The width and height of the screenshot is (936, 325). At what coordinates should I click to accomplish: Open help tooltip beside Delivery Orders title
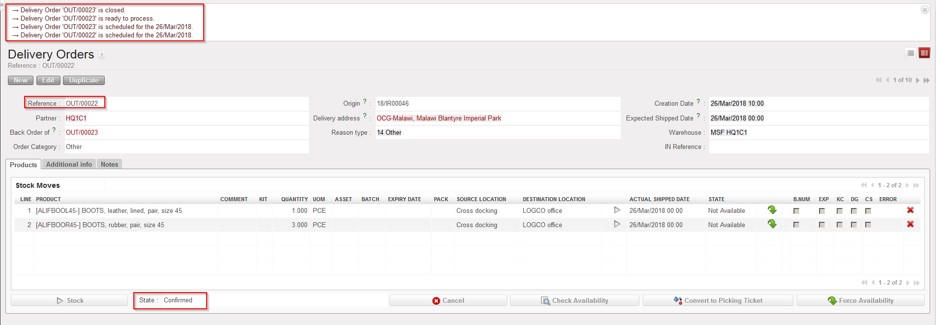(x=102, y=56)
